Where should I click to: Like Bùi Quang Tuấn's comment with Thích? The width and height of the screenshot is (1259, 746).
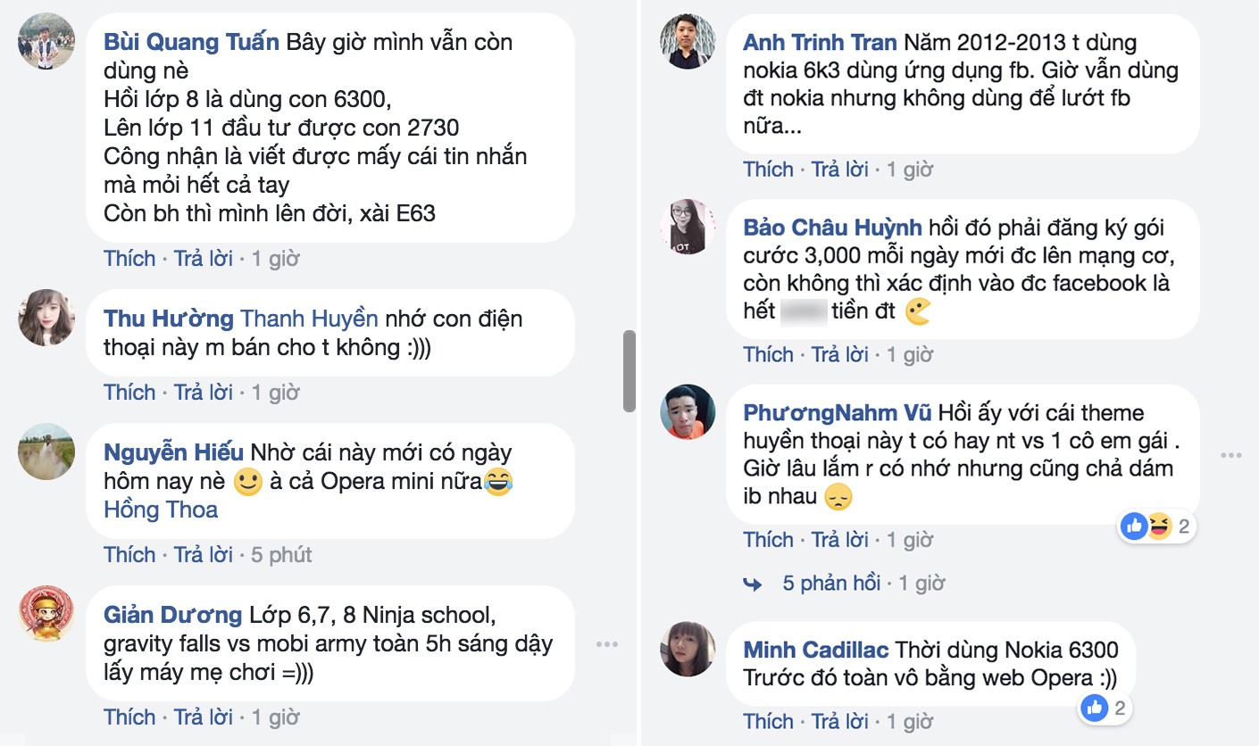[129, 258]
